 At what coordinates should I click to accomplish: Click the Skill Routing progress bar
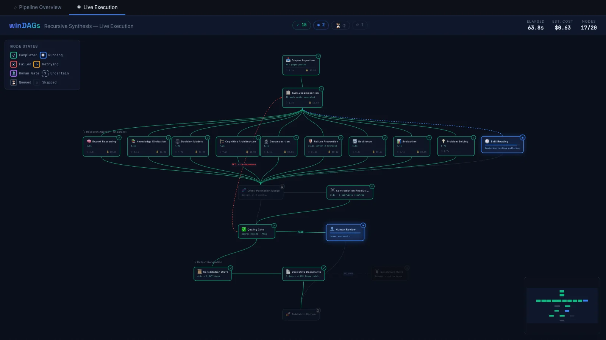pos(502,145)
